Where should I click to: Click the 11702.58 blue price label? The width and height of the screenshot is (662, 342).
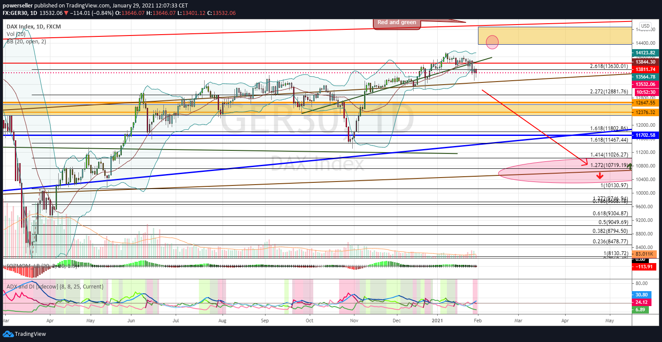(644, 135)
